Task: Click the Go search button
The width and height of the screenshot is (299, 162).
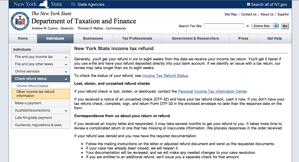Action: point(285,26)
